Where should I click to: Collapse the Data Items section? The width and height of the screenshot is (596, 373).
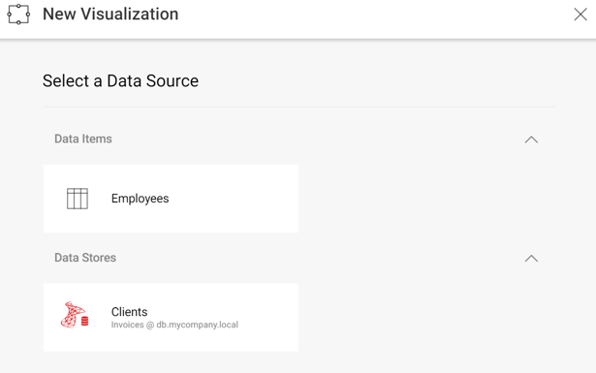(531, 140)
